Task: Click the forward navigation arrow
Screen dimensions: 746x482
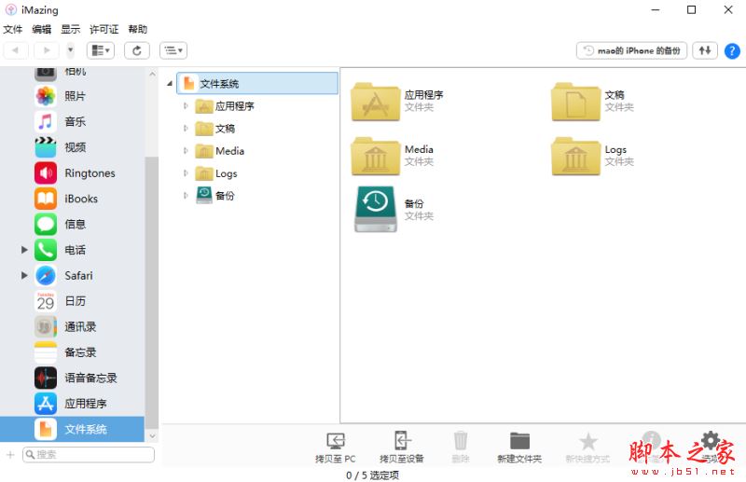Action: [x=46, y=50]
